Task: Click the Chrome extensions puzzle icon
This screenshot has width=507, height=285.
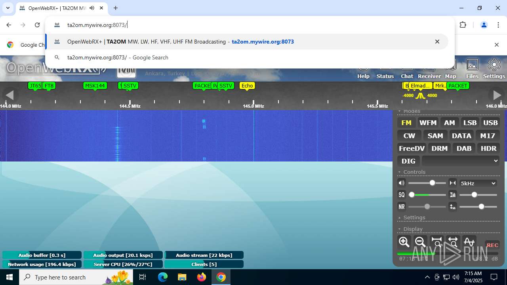Action: (463, 25)
